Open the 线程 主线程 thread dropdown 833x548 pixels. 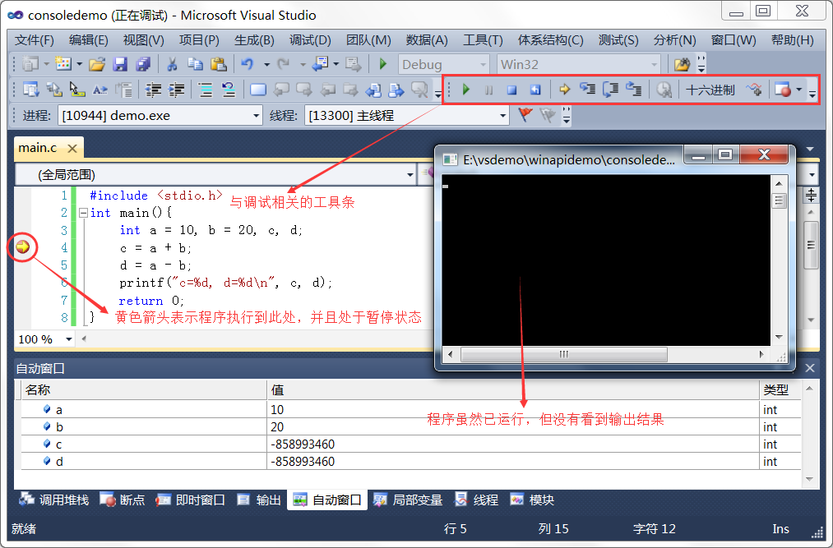pyautogui.click(x=502, y=116)
